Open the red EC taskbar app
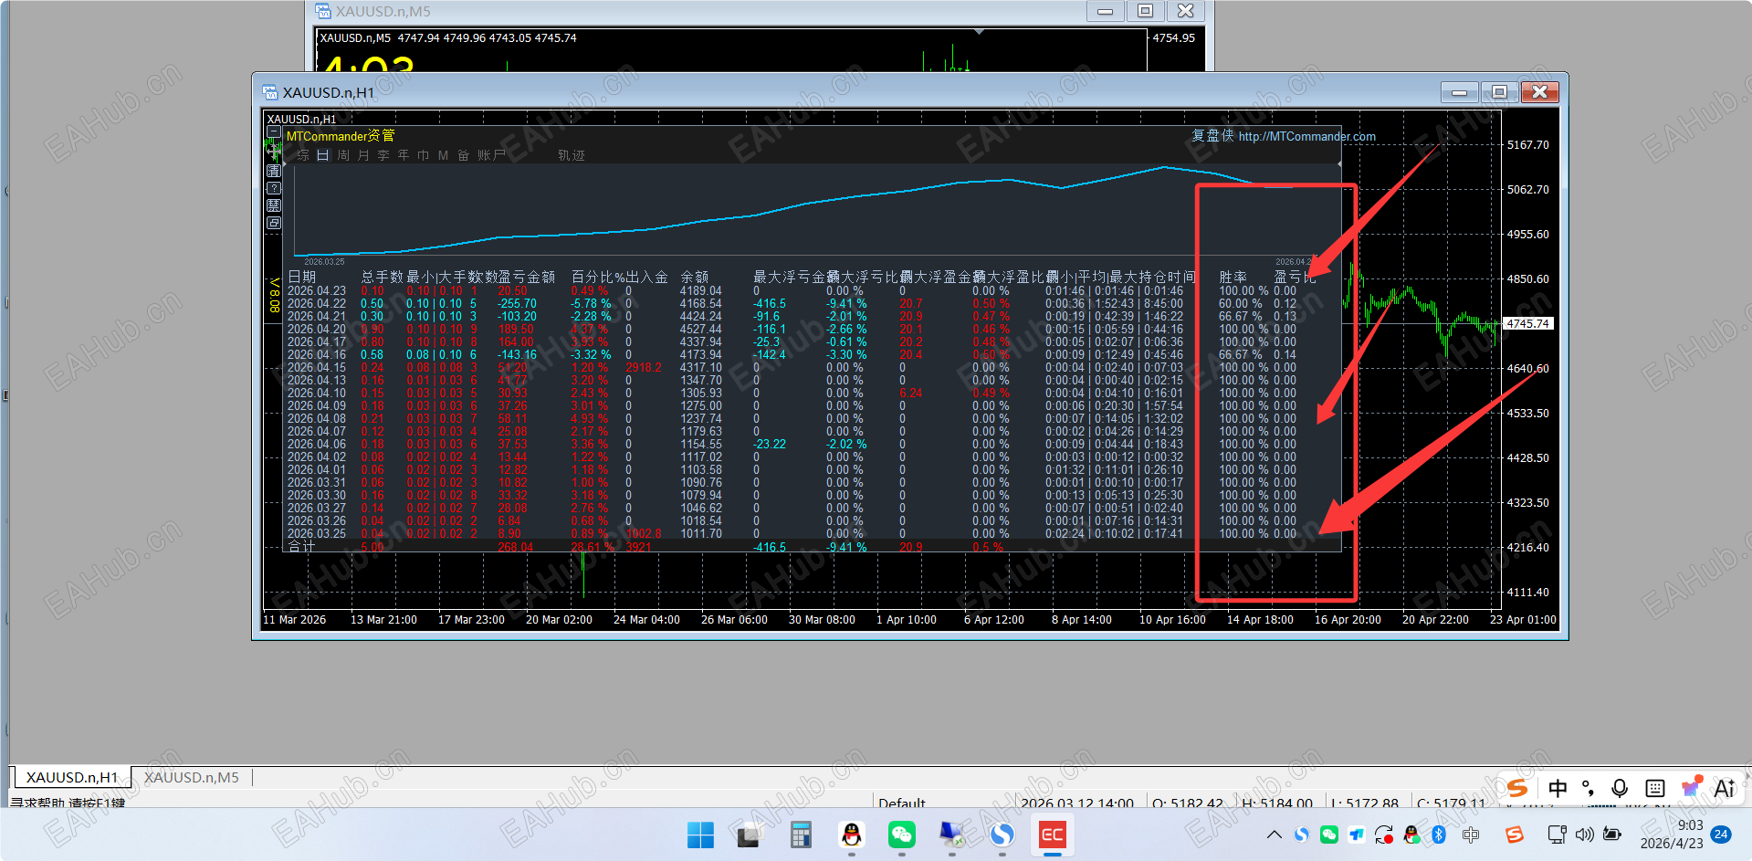This screenshot has width=1752, height=861. tap(1052, 835)
